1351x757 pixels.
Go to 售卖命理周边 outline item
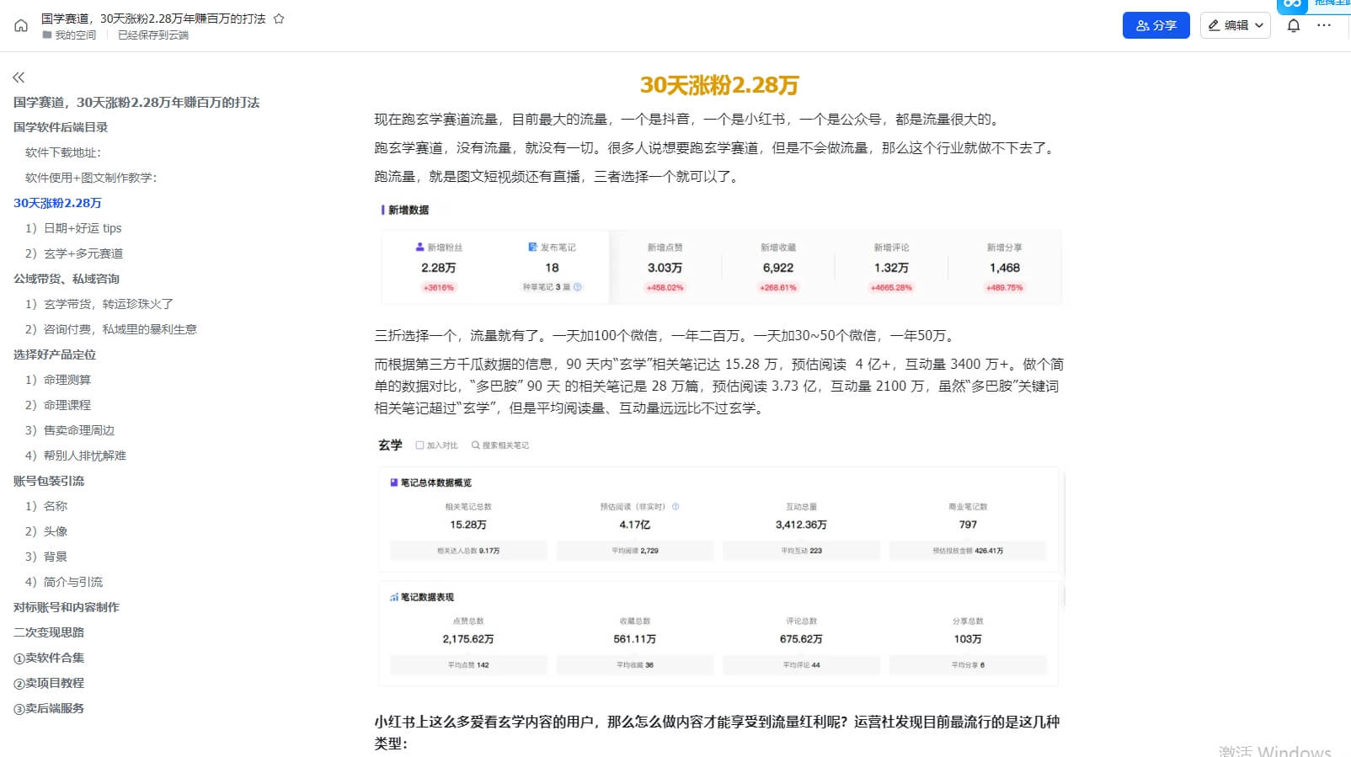point(70,430)
